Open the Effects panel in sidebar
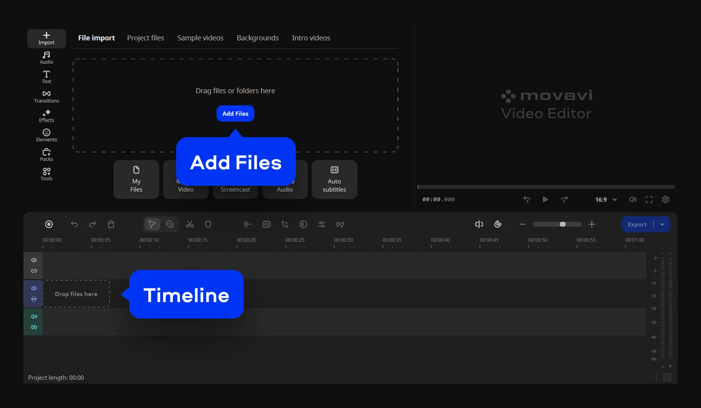The image size is (701, 408). [46, 116]
